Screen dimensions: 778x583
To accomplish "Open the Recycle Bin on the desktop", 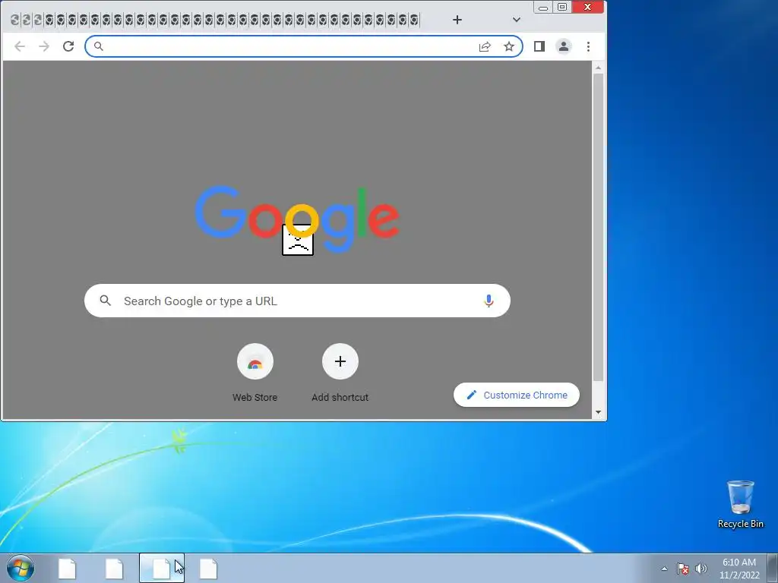I will (x=741, y=504).
